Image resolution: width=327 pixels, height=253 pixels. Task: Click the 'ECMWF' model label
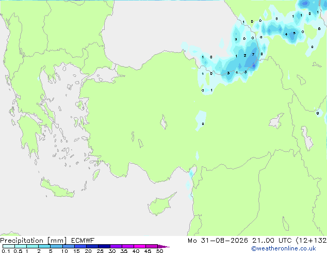[83, 241]
